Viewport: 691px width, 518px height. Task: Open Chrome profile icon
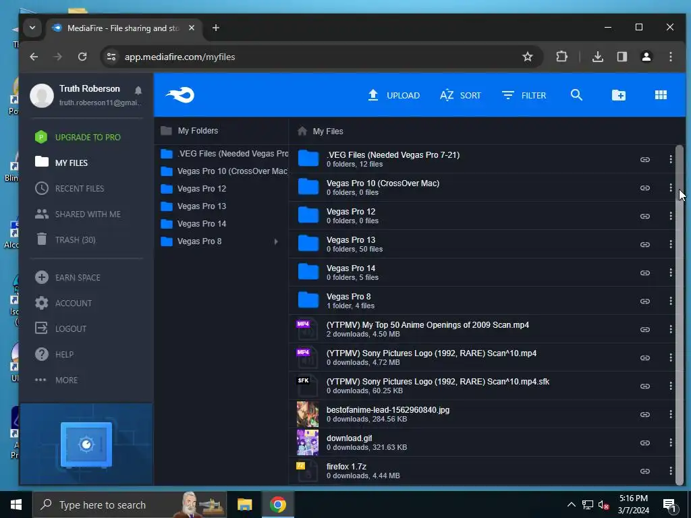646,57
